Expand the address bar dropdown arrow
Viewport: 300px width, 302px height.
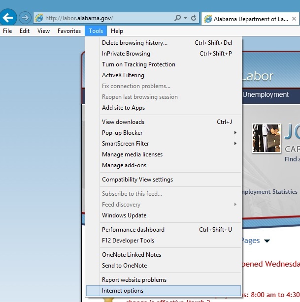pos(185,18)
